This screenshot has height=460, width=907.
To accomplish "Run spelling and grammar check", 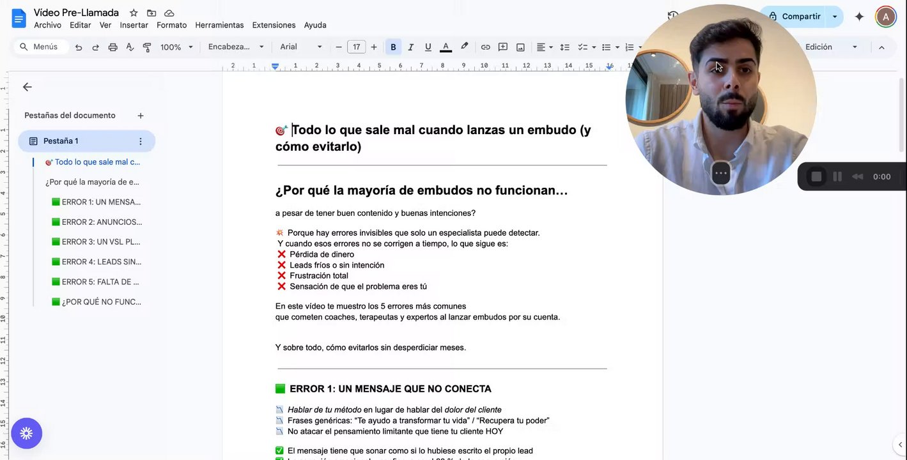I will click(x=130, y=47).
